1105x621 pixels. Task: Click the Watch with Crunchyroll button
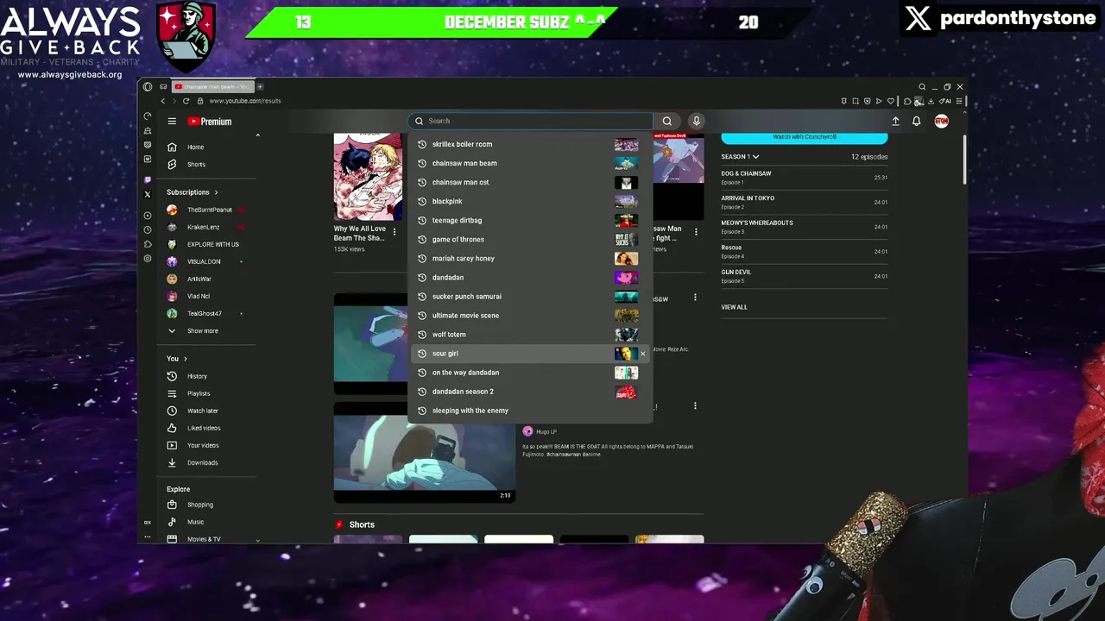pyautogui.click(x=804, y=137)
